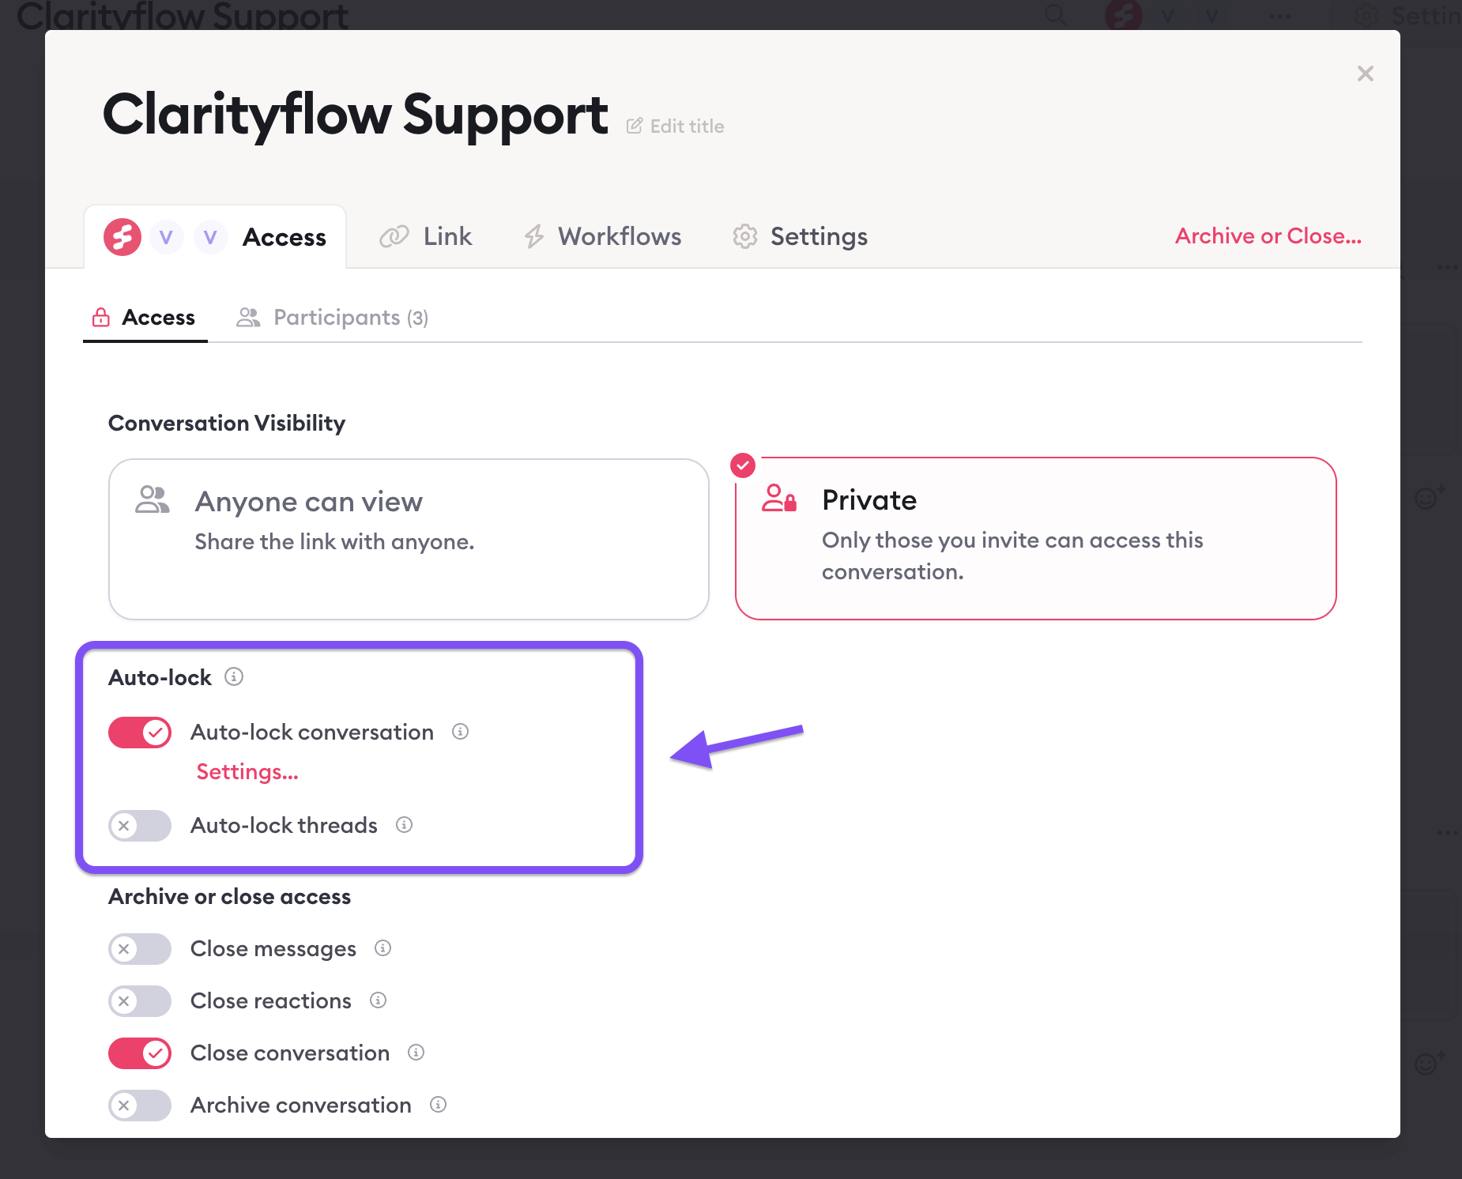Open the Participants (3) sub-tab
1462x1179 pixels.
(x=333, y=318)
